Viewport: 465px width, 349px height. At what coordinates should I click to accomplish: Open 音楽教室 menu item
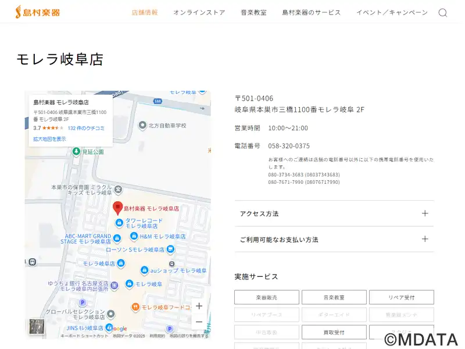click(x=253, y=12)
